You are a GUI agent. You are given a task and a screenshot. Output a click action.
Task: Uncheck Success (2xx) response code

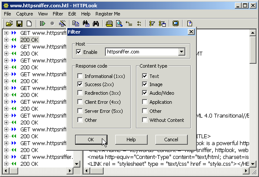pos(80,84)
